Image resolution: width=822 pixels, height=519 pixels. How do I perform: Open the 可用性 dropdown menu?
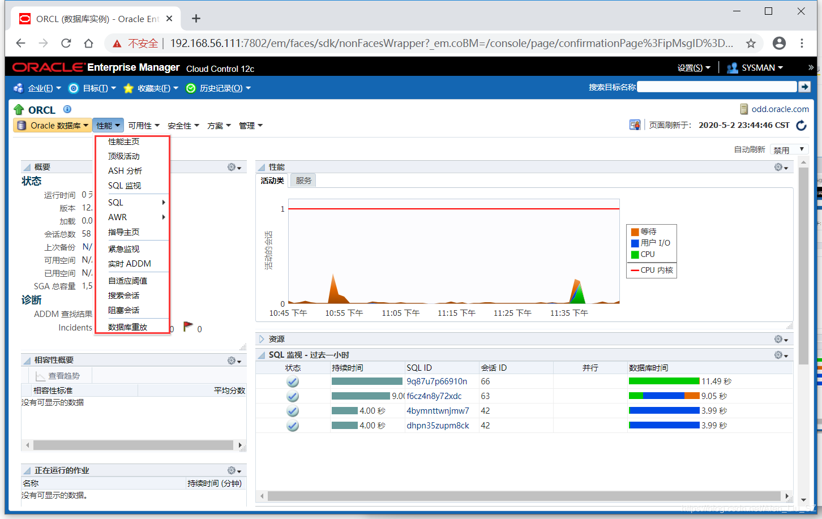click(143, 126)
